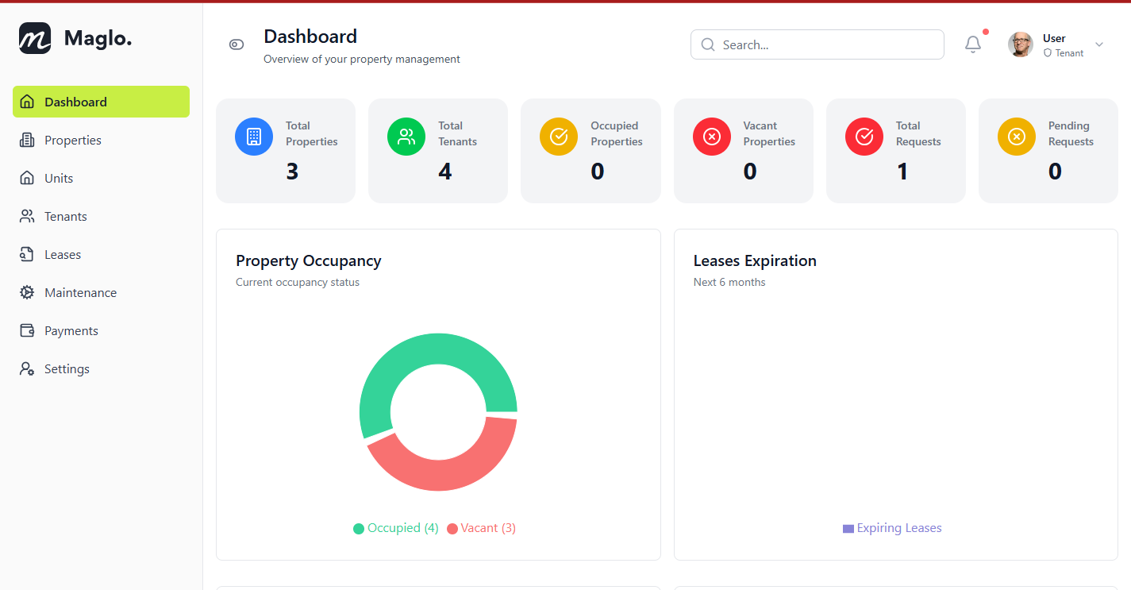The width and height of the screenshot is (1131, 590).
Task: Click inside the Search field
Action: [817, 44]
